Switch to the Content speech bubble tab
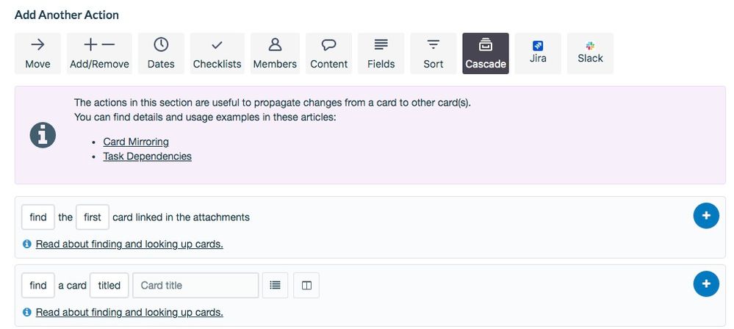The height and width of the screenshot is (329, 734). pos(329,54)
